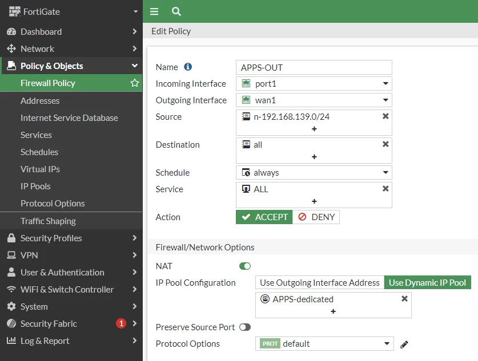Image resolution: width=478 pixels, height=361 pixels.
Task: Open the Addresses page
Action: pos(71,100)
